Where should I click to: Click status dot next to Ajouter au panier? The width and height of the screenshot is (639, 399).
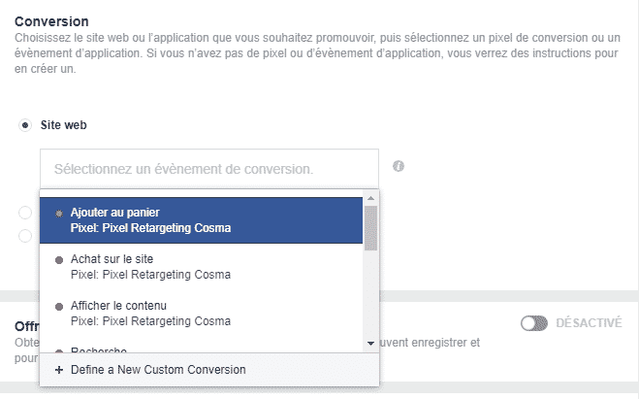click(x=60, y=212)
